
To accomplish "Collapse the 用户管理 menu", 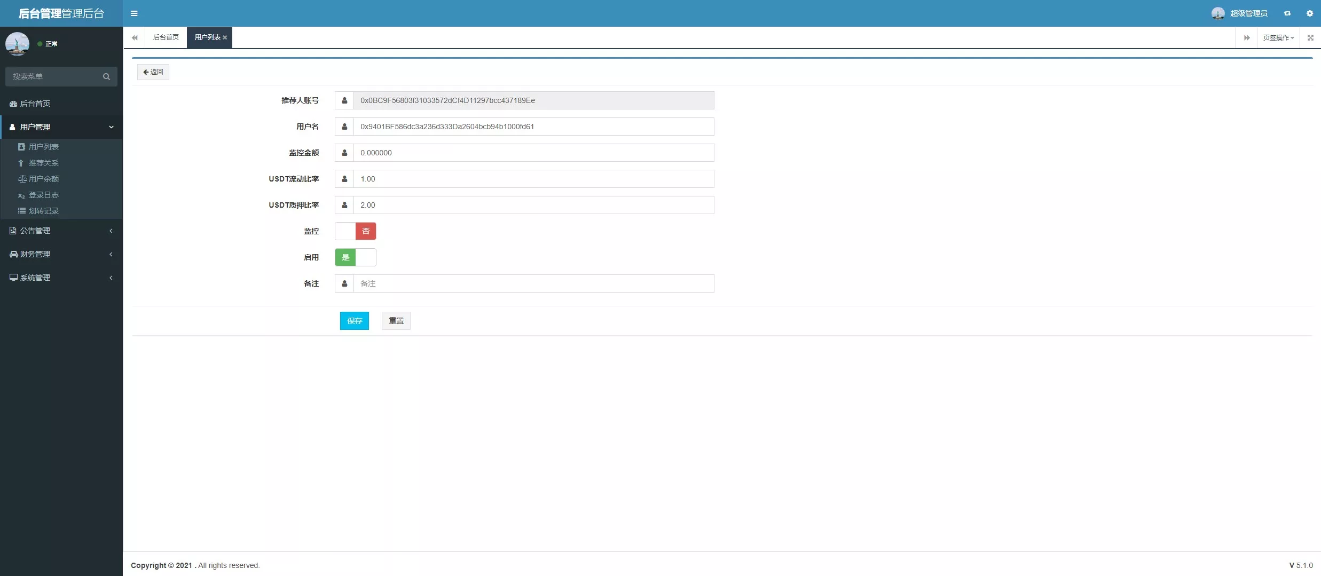I will point(61,127).
